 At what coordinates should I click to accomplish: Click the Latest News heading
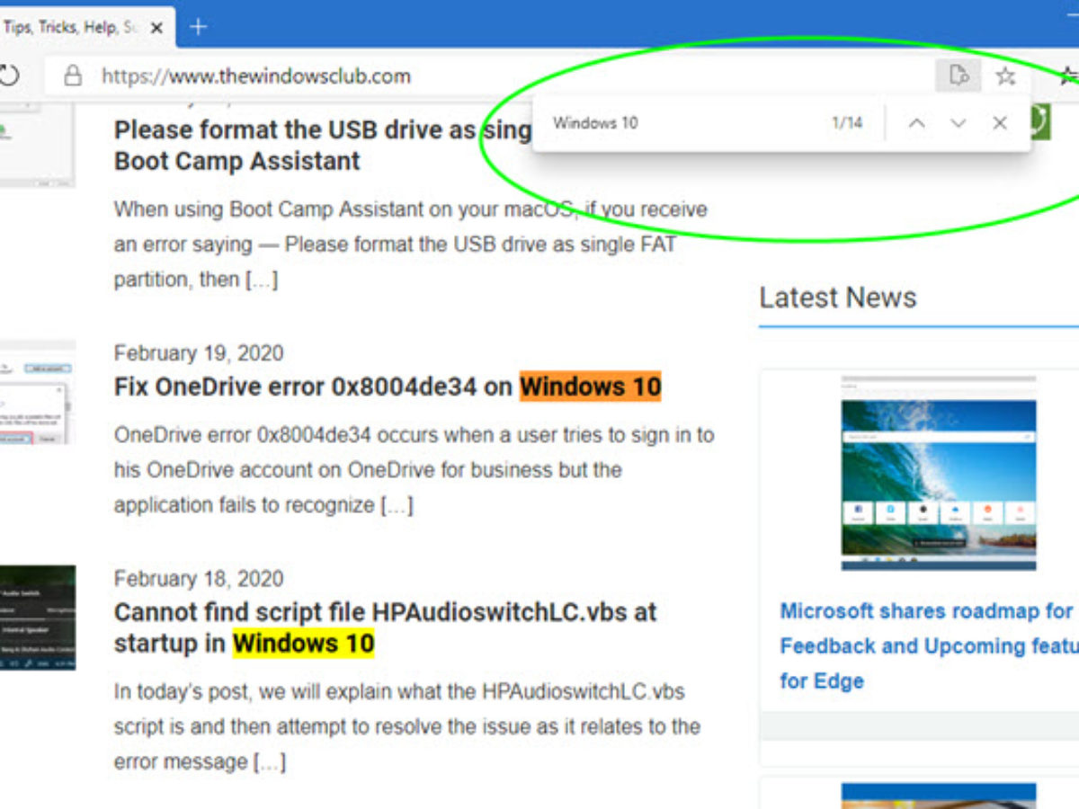tap(838, 298)
